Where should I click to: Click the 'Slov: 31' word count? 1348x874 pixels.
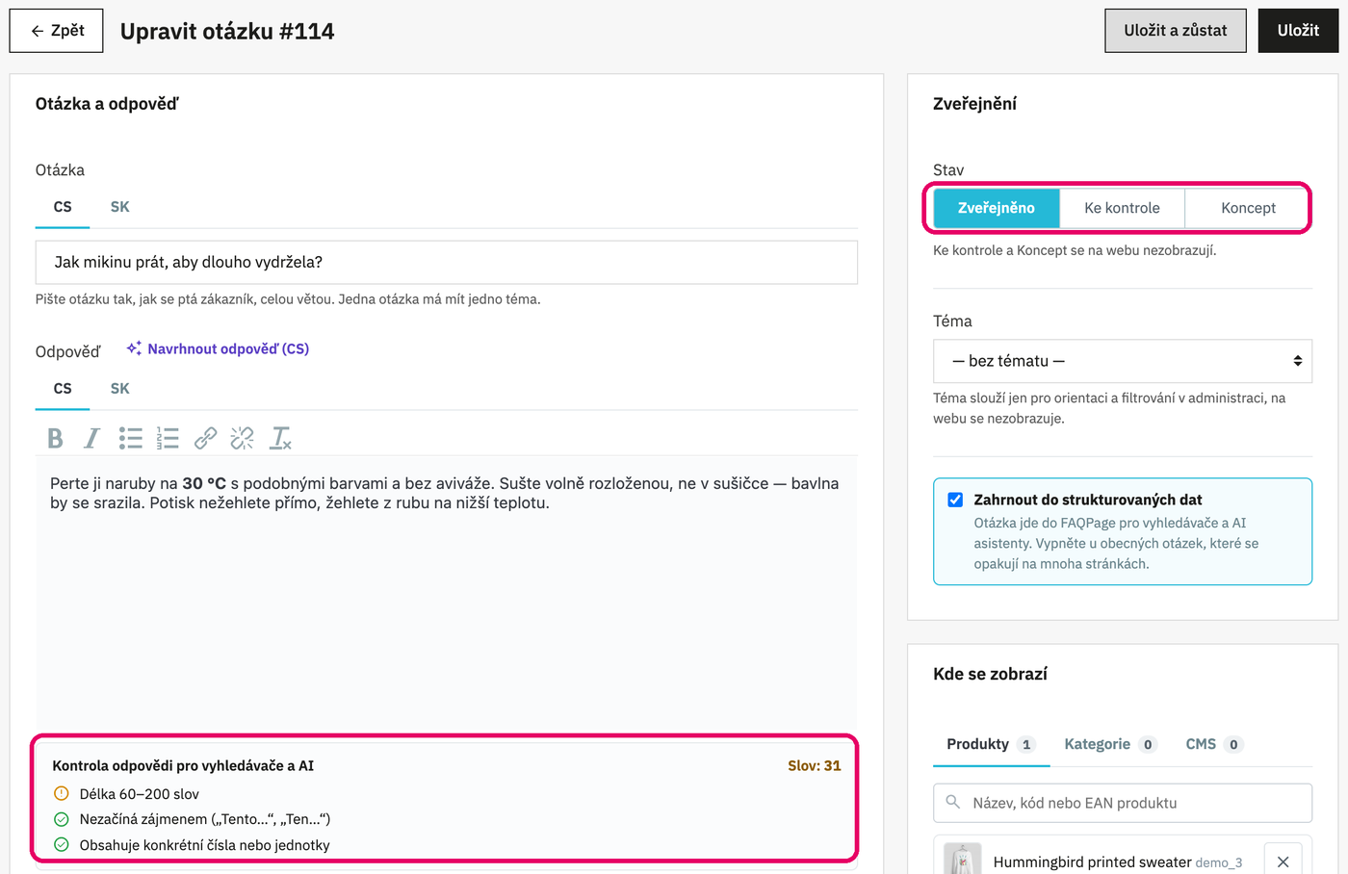(x=815, y=766)
